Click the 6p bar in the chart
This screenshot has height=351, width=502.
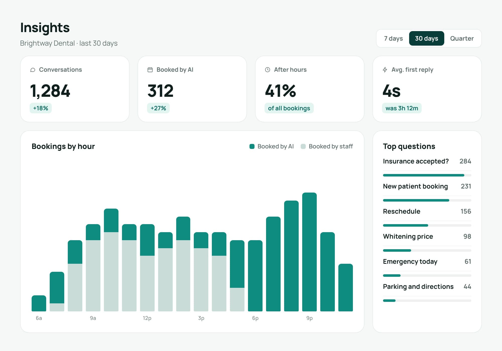click(x=255, y=276)
